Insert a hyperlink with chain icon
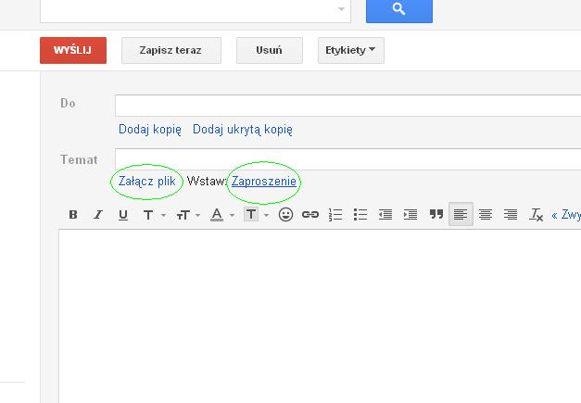Screen dimensions: 581x403 click(x=310, y=214)
